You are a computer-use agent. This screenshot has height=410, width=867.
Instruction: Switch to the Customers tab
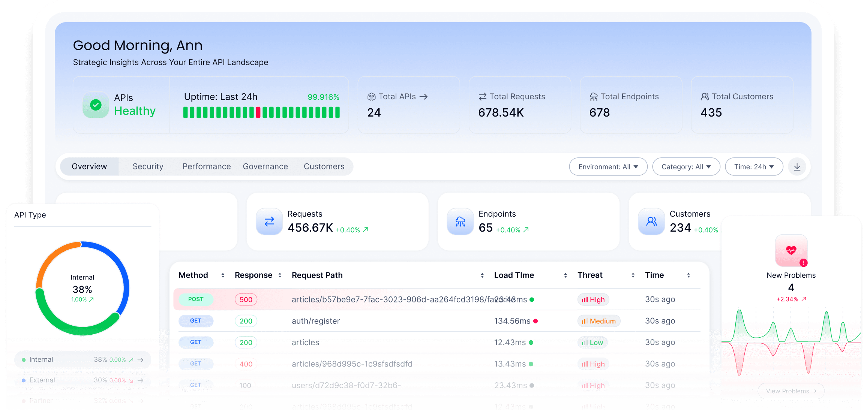[324, 167]
